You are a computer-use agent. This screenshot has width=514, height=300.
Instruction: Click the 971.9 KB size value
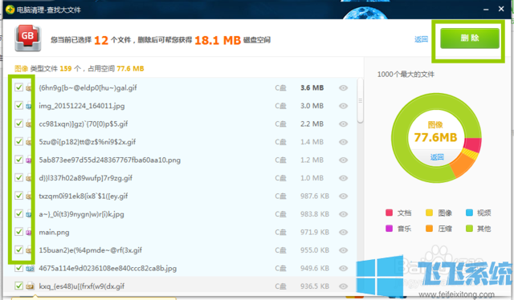coord(315,232)
